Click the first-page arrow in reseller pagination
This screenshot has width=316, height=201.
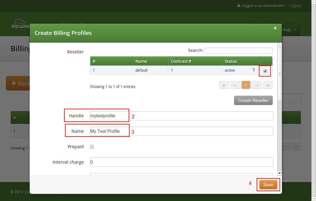coord(224,85)
